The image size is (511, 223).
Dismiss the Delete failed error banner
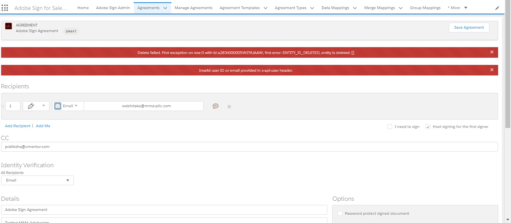pos(492,52)
